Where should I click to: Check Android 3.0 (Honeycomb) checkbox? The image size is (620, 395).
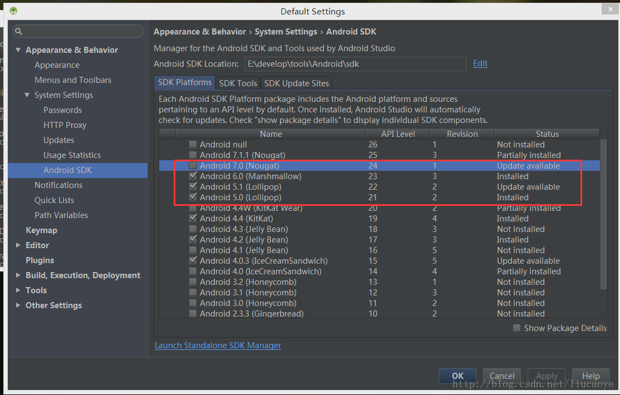pos(193,303)
